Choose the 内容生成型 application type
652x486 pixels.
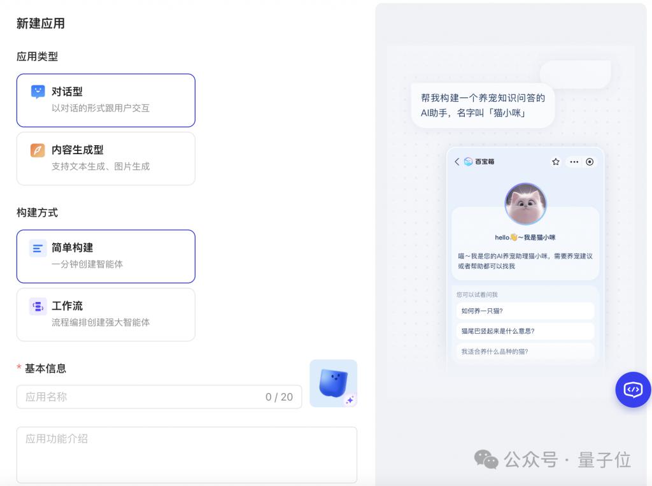point(106,159)
